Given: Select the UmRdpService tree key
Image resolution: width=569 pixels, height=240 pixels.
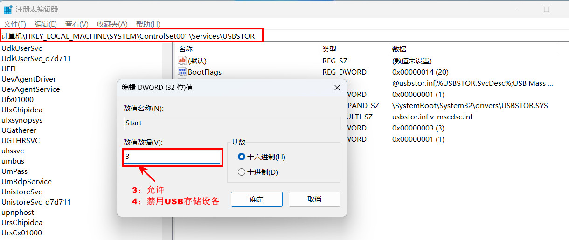Looking at the screenshot, I should coord(27,181).
